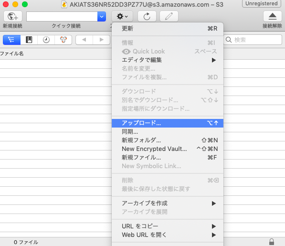Click the lock icon in status bar
The height and width of the screenshot is (246, 285).
pyautogui.click(x=272, y=242)
